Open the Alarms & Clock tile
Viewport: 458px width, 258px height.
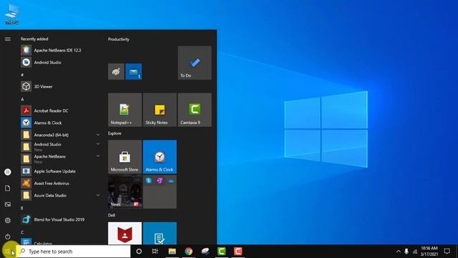pos(160,157)
